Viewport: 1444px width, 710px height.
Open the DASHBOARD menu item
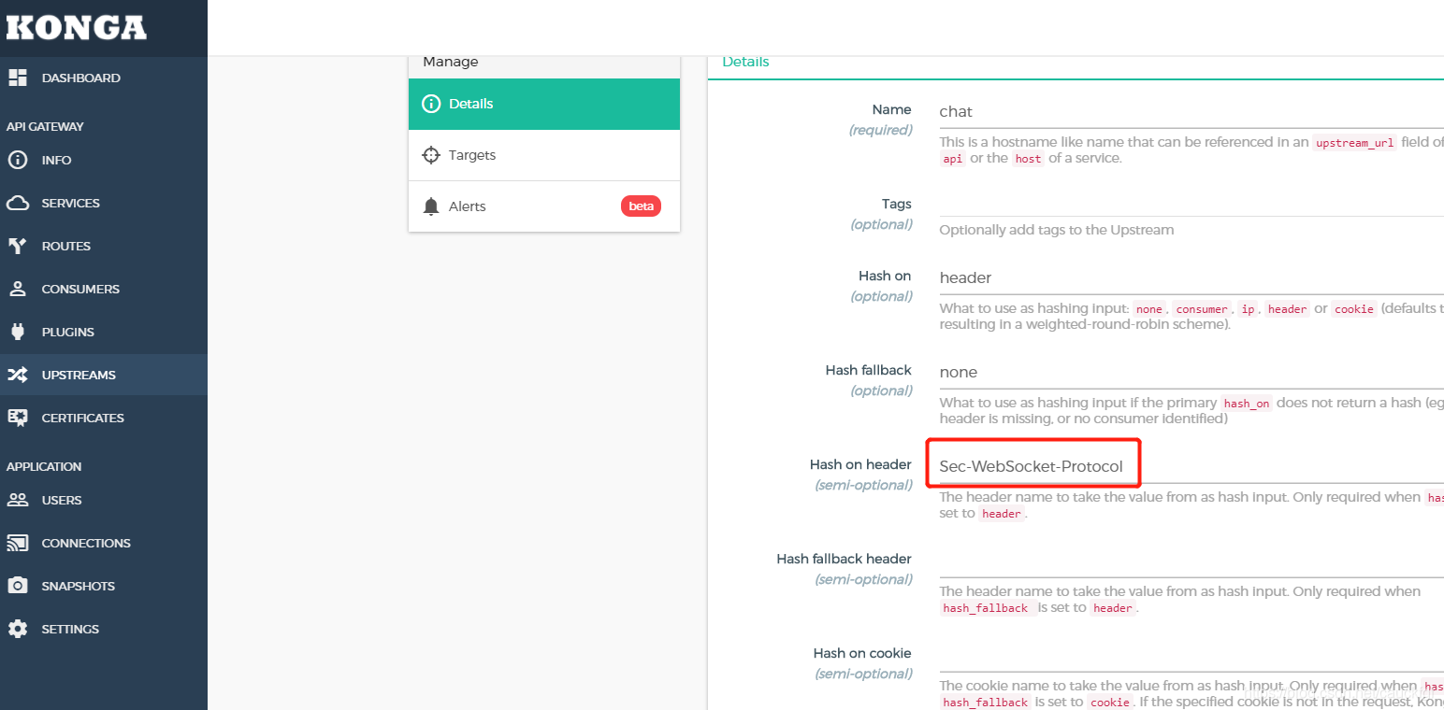104,78
